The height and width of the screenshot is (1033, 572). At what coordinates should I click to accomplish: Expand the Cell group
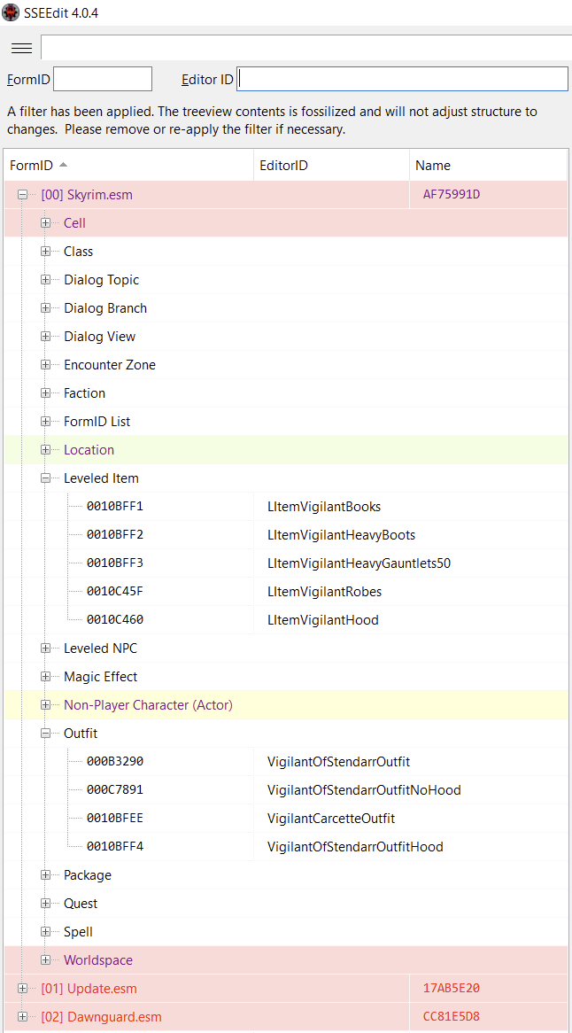coord(45,223)
